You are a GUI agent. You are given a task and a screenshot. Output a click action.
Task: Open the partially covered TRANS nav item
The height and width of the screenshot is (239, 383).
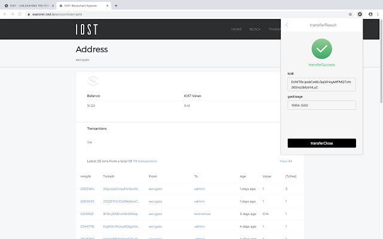[275, 29]
